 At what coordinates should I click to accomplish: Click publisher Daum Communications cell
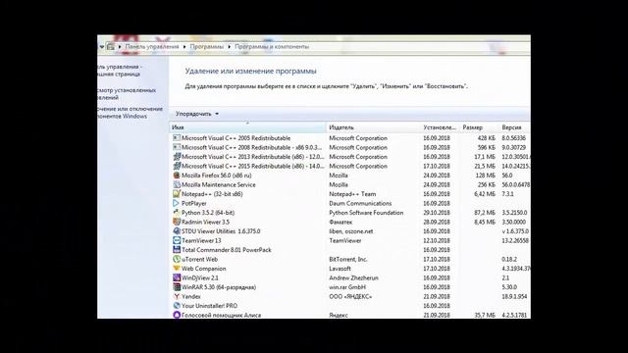tap(360, 203)
